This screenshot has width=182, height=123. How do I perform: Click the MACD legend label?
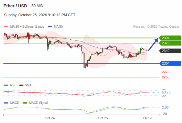point(14,103)
